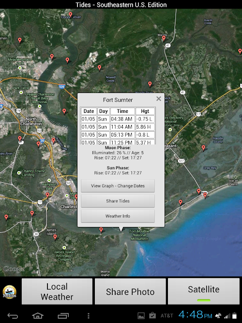242x323 pixels.
Task: Open the overflow menu dots
Action: click(89, 316)
